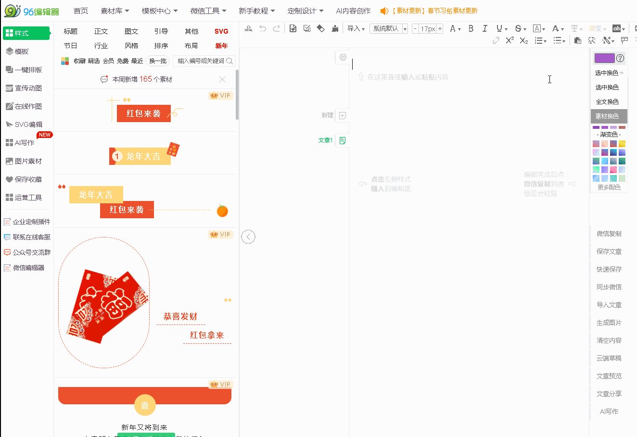Image resolution: width=637 pixels, height=437 pixels.
Task: Expand the 素材库 menu in top navigation
Action: tap(115, 11)
